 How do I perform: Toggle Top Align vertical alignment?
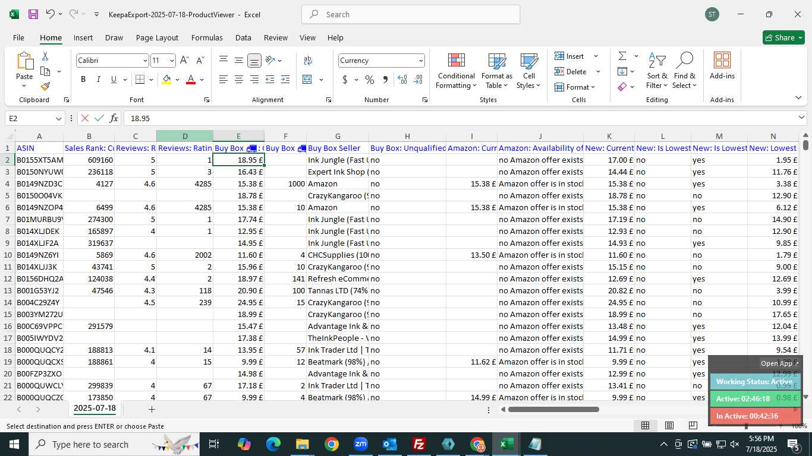(224, 61)
